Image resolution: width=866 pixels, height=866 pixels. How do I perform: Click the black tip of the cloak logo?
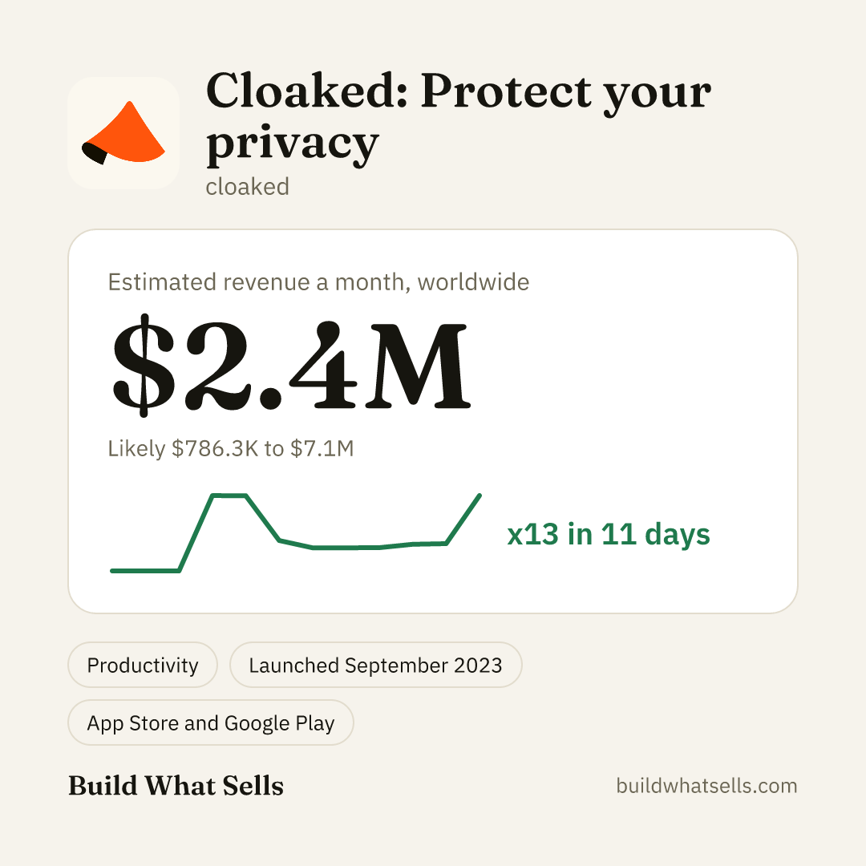[94, 152]
